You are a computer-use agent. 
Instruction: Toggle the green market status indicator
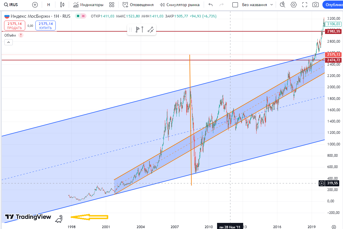(78, 16)
